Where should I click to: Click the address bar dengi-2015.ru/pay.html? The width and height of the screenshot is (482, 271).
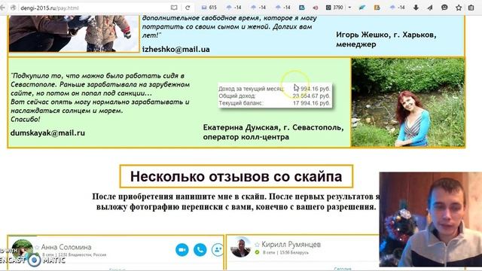92,8
